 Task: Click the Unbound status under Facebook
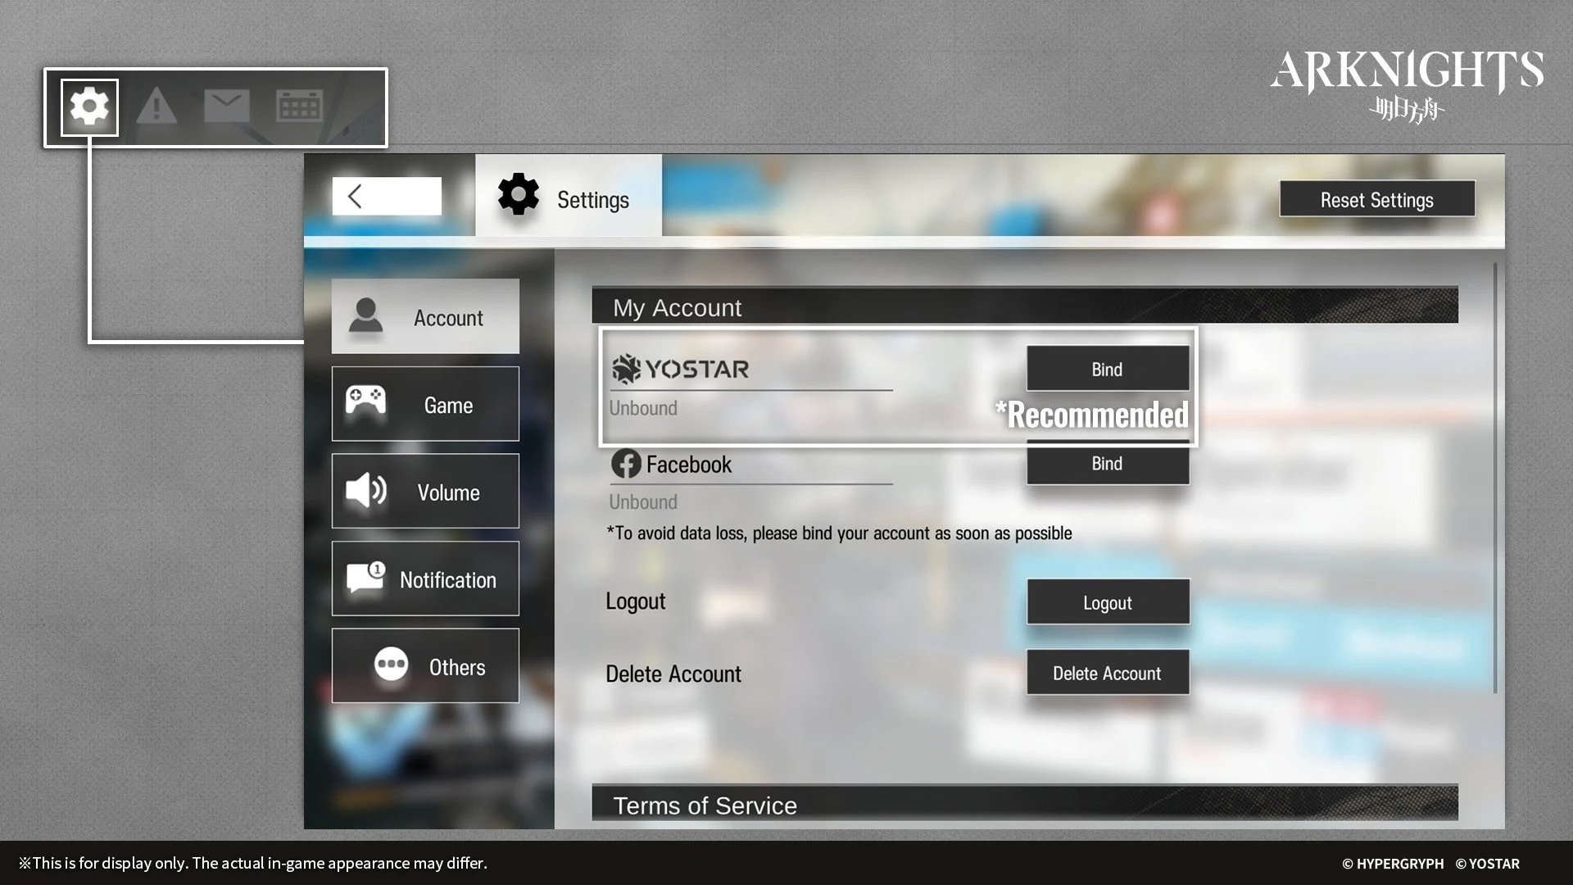643,502
